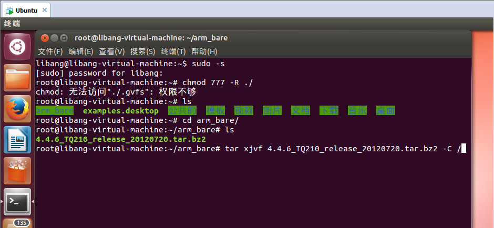Open the 终端(T) menu

coord(173,51)
